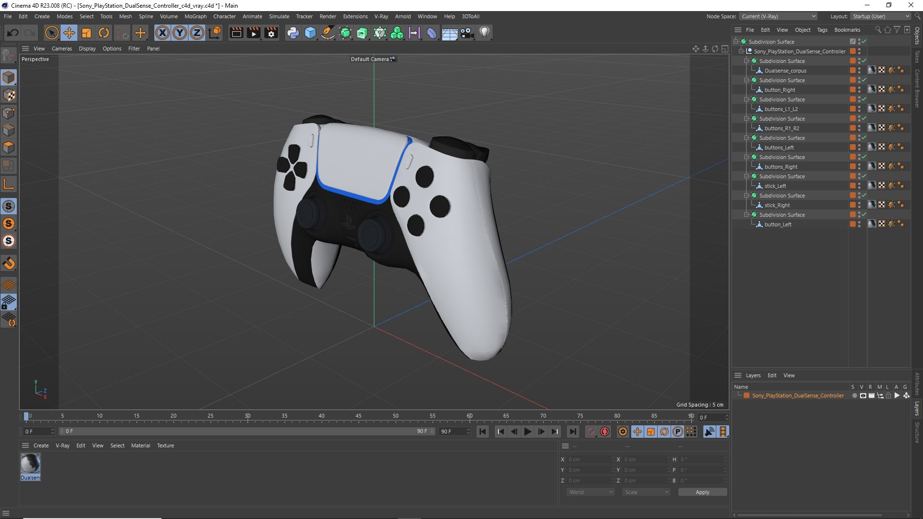Image resolution: width=923 pixels, height=519 pixels.
Task: Render the current view with clapperboard icon
Action: tap(236, 33)
